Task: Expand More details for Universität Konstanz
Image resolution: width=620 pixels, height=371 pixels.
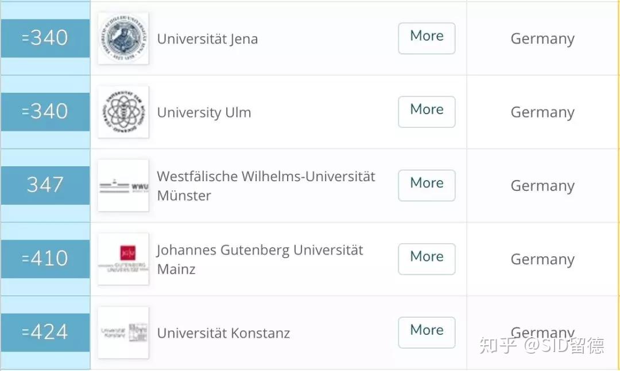Action: (427, 332)
